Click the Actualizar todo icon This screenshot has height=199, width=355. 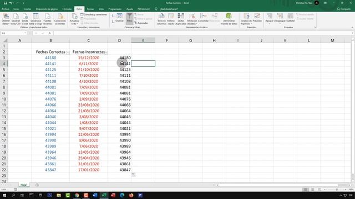(x=74, y=19)
